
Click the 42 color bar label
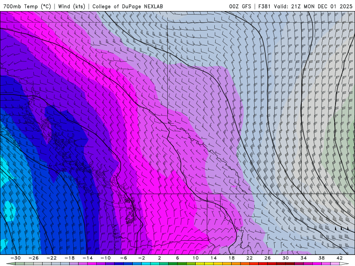click(339, 258)
